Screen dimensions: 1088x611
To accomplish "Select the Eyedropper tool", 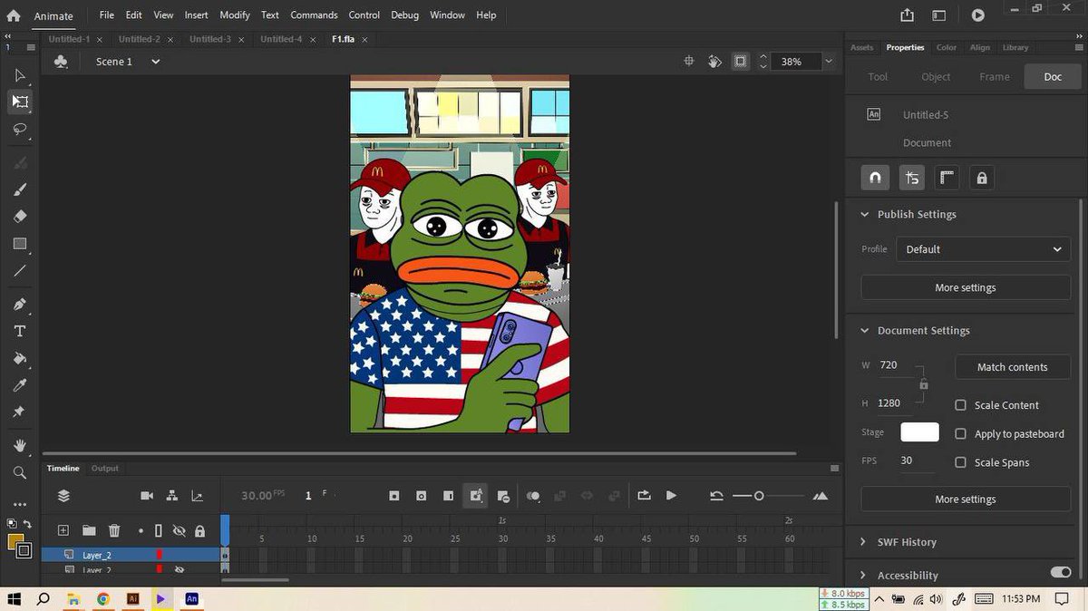I will point(20,385).
